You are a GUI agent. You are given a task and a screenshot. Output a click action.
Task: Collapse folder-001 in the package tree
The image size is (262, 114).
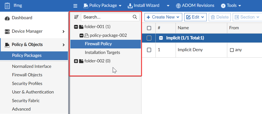point(76,26)
